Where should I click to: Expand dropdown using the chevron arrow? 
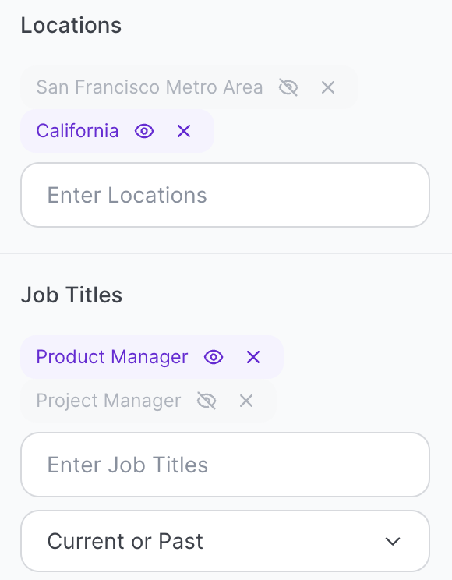pyautogui.click(x=393, y=542)
